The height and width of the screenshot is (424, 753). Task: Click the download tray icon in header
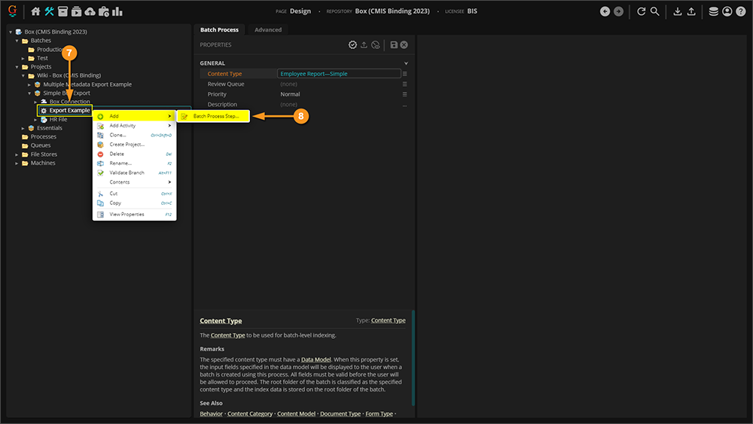(678, 11)
